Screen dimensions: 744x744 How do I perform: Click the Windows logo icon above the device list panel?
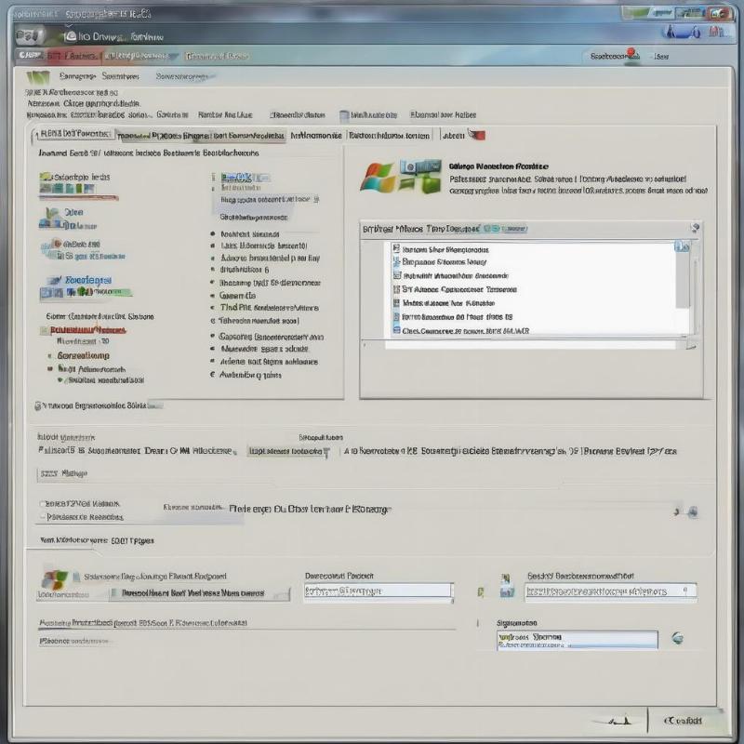point(381,177)
